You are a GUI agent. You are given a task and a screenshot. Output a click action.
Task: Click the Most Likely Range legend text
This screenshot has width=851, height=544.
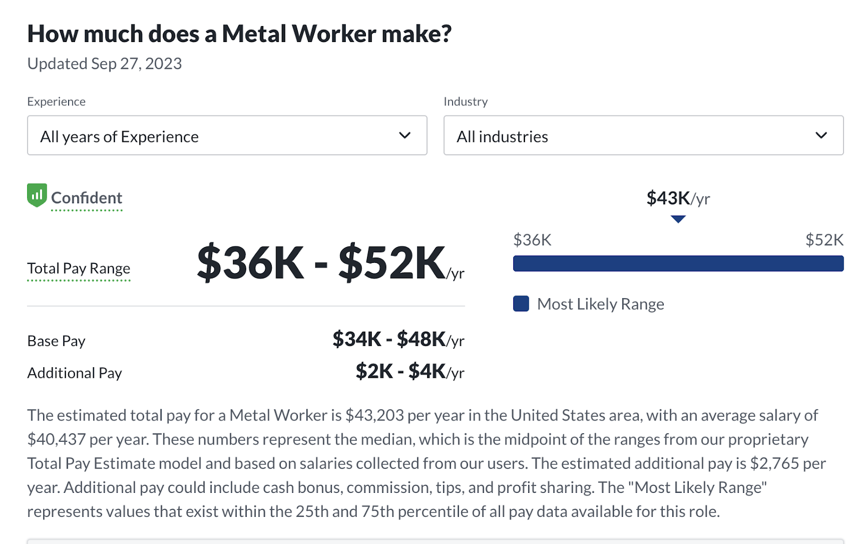pyautogui.click(x=600, y=304)
